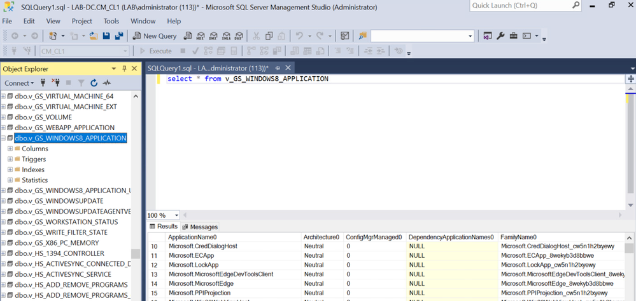The height and width of the screenshot is (301, 636).
Task: Click the FamilyName0 column header
Action: pos(562,237)
